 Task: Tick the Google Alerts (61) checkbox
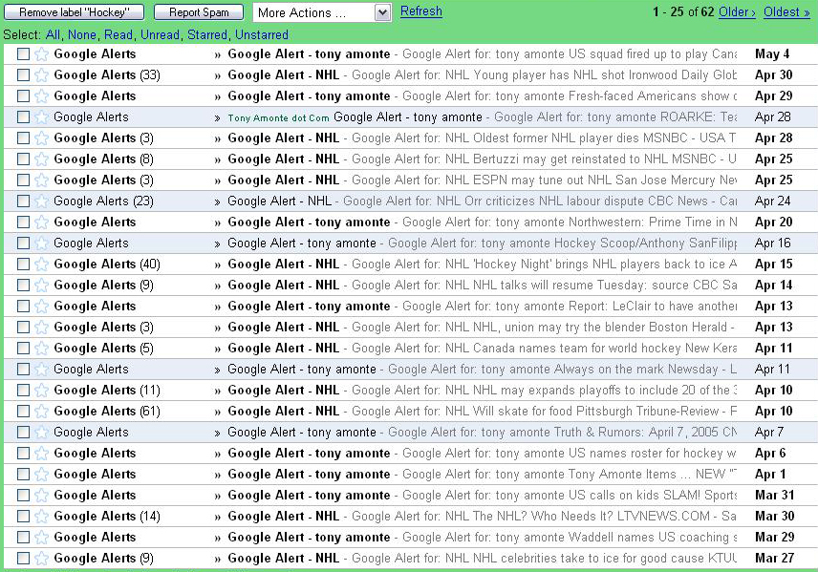(x=23, y=411)
